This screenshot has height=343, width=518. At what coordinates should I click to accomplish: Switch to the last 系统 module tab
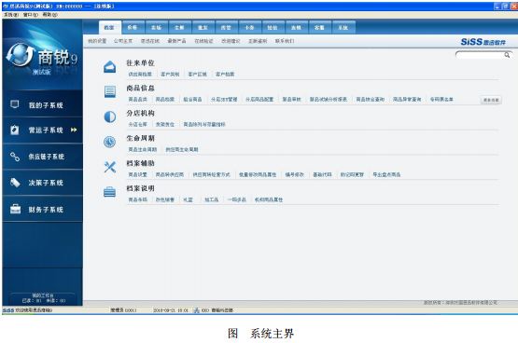click(x=343, y=28)
